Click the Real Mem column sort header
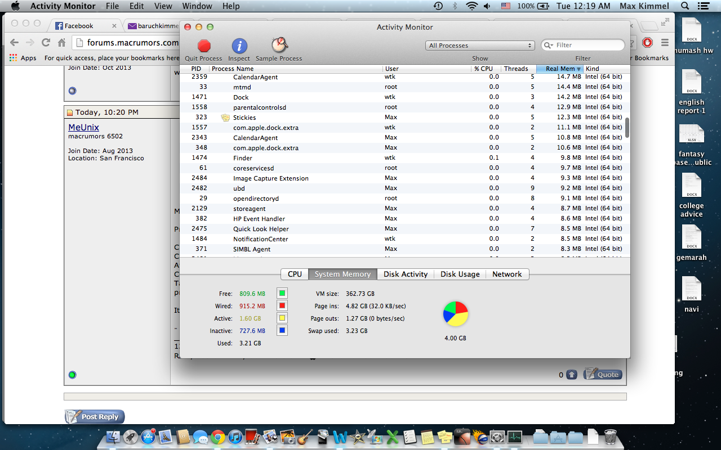Viewport: 721px width, 450px height. (x=560, y=69)
